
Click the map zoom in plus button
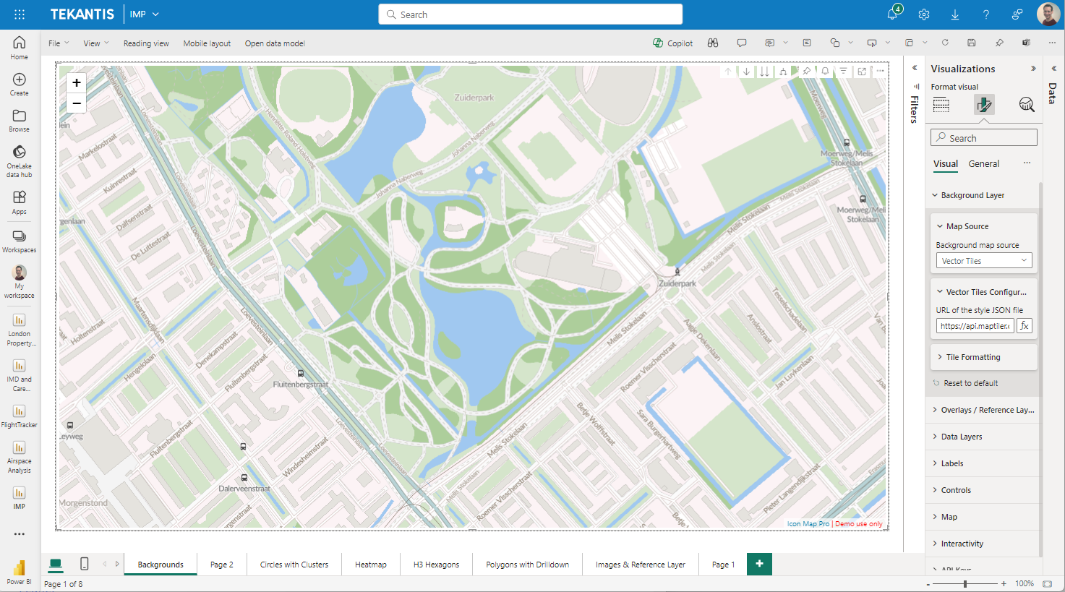[77, 83]
